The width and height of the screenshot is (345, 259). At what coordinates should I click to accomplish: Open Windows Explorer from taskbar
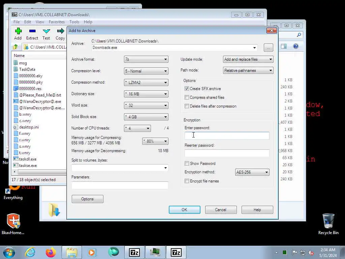[x=72, y=252]
